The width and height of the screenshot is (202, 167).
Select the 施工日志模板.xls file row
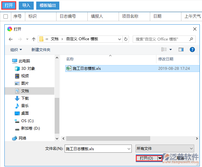pyautogui.click(x=132, y=69)
